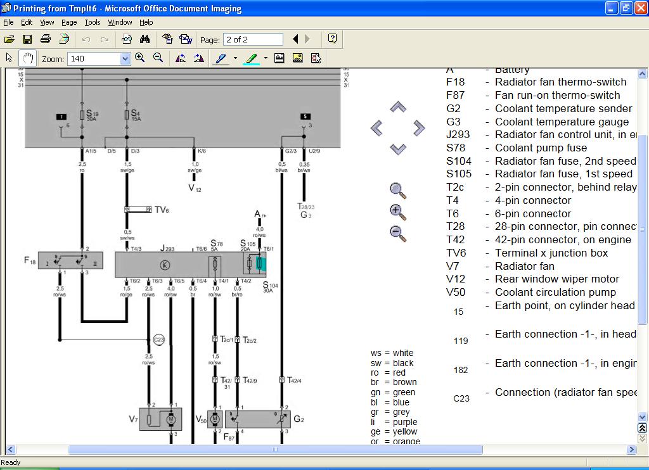
Task: Click the horizontal scrollbar thumb
Action: [275, 450]
